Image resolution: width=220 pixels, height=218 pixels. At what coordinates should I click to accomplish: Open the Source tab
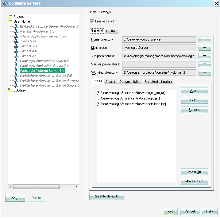111,82
